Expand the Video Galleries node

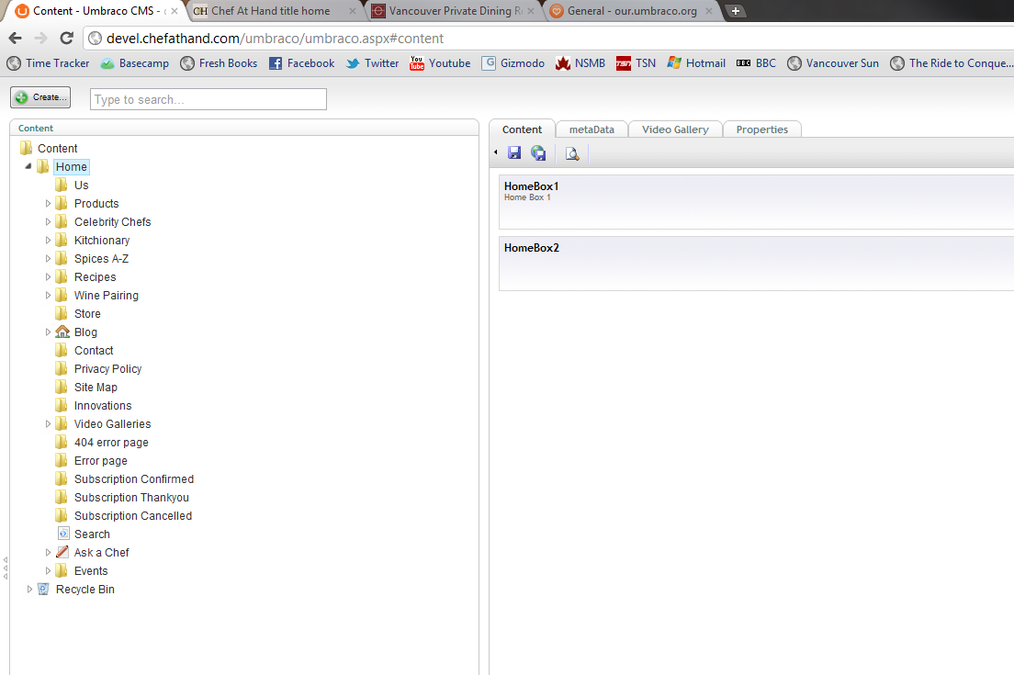point(48,423)
